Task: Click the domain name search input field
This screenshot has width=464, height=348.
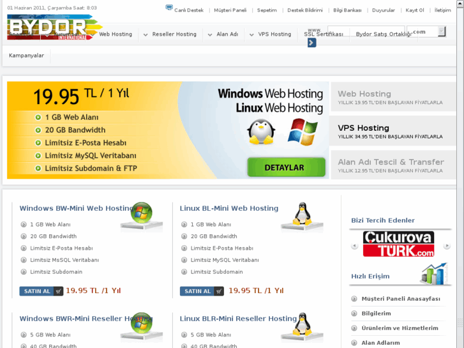Action: 366,31
